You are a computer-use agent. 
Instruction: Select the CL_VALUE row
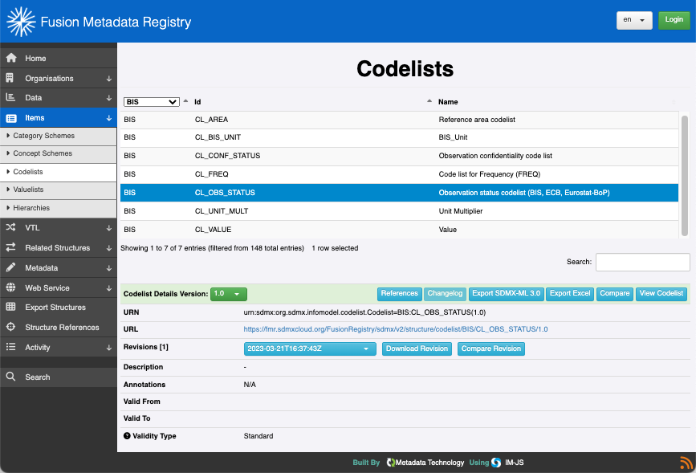[x=399, y=230]
